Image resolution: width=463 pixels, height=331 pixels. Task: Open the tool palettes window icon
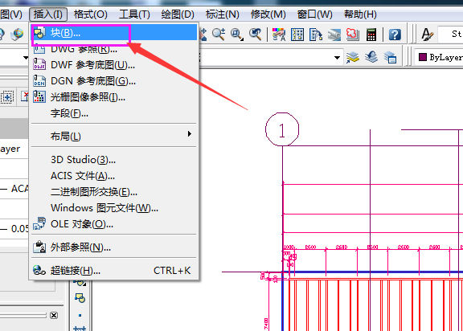click(x=316, y=35)
